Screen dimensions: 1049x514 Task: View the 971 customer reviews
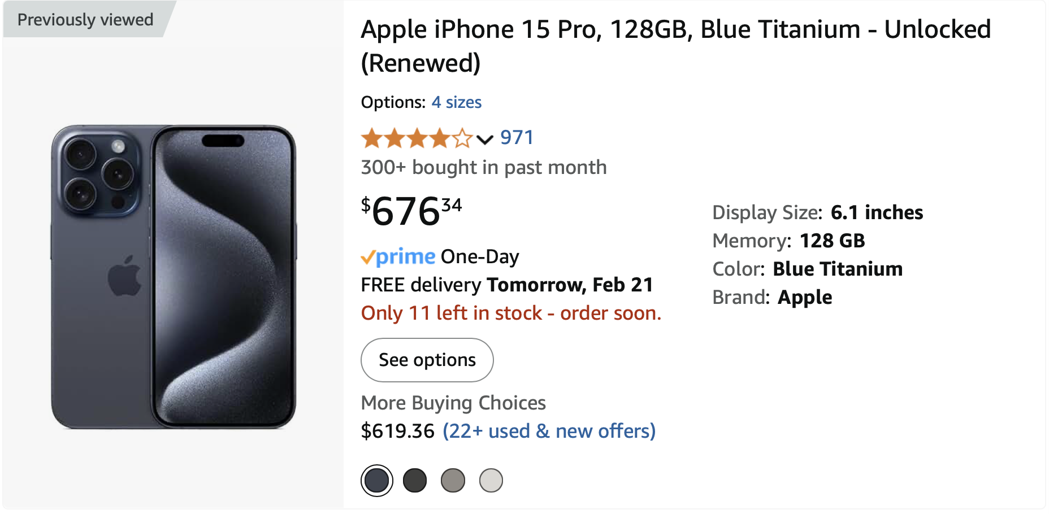pos(517,138)
